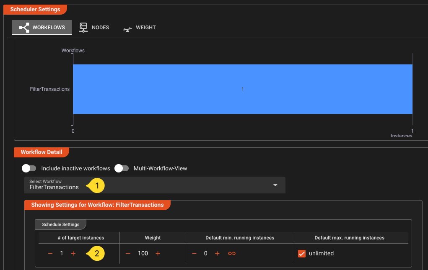Click the Workflows tab icon
The image size is (428, 270).
coord(24,28)
